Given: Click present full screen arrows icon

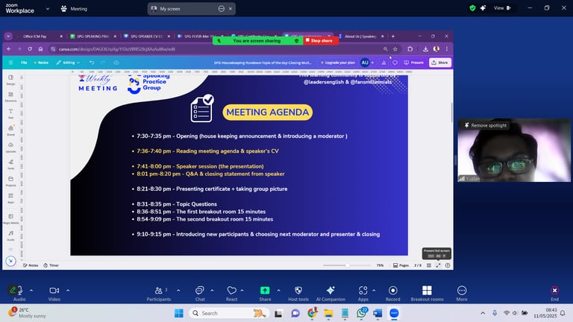Looking at the screenshot, I should coord(438,265).
